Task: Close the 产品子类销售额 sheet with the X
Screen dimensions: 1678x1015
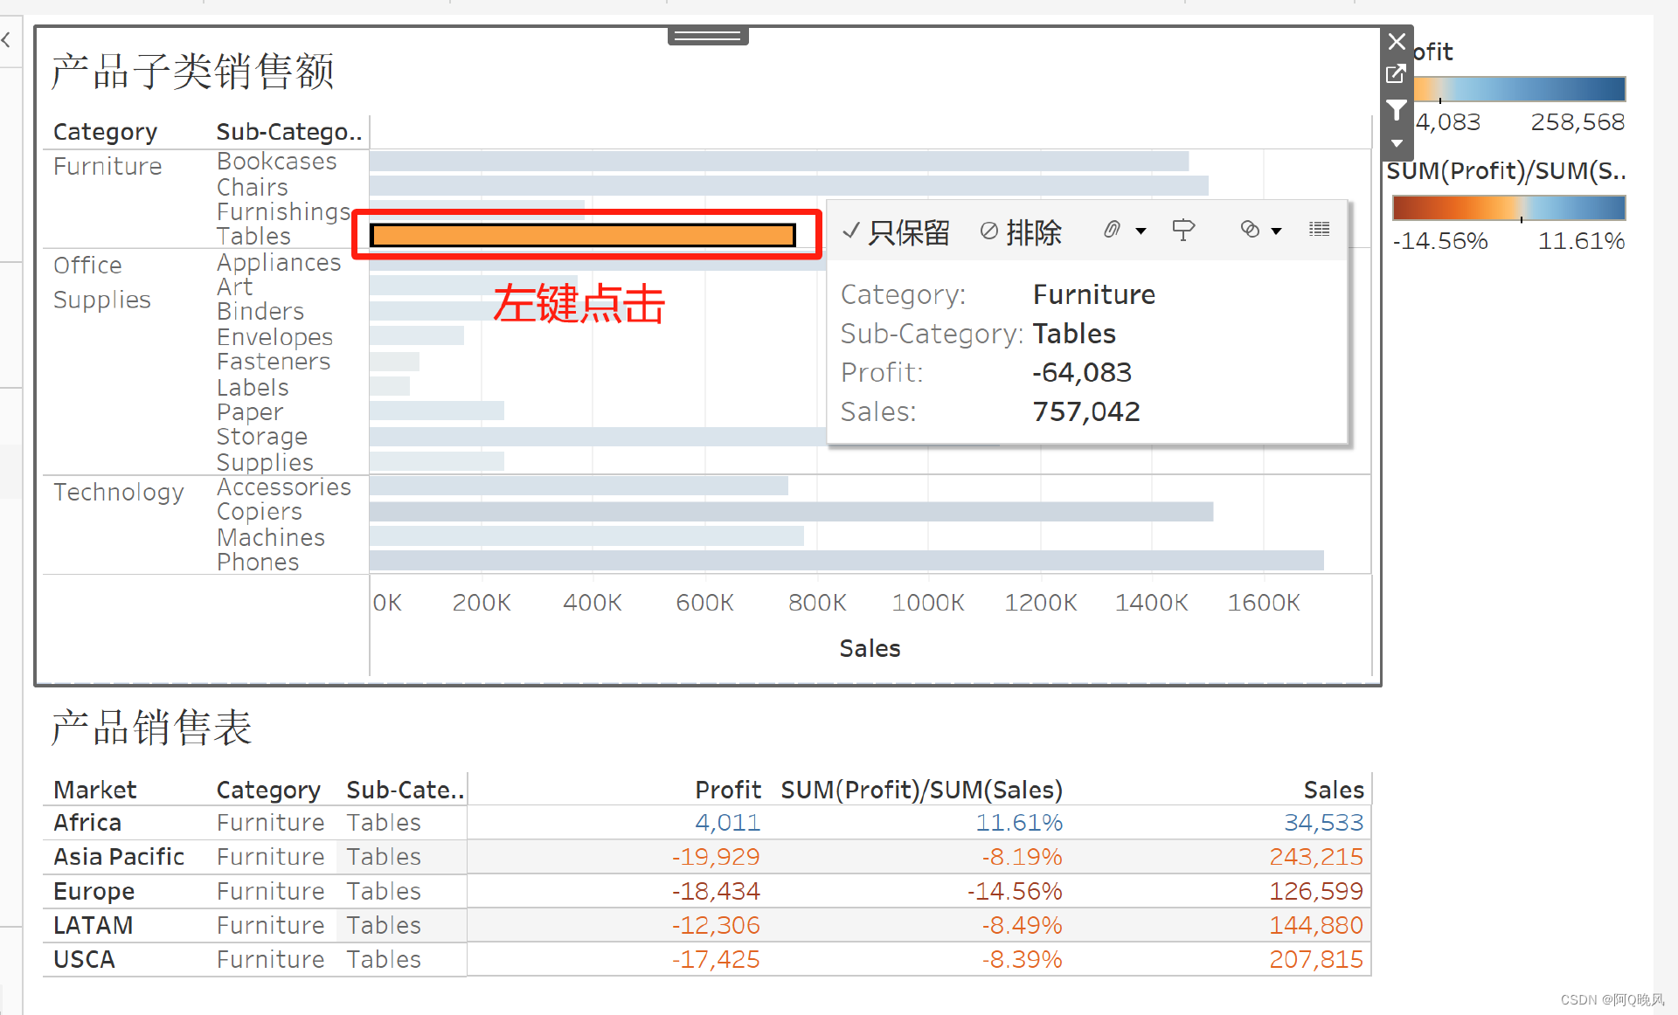Action: (x=1397, y=41)
